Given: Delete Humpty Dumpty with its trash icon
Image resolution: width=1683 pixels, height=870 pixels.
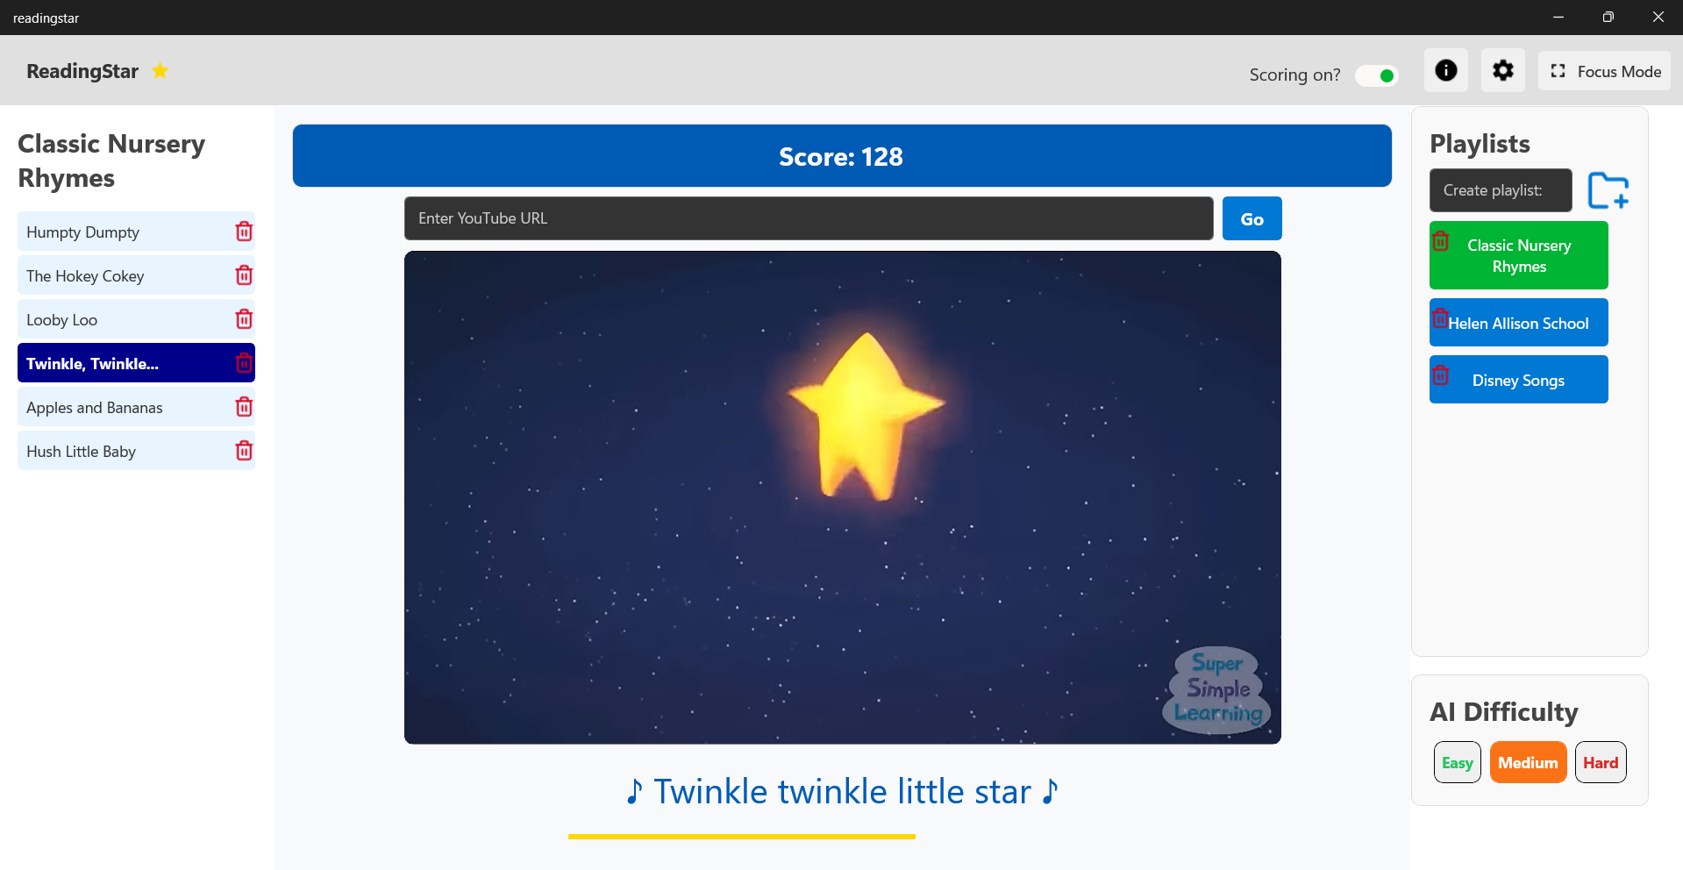Looking at the screenshot, I should 244,232.
